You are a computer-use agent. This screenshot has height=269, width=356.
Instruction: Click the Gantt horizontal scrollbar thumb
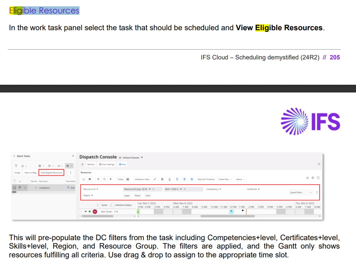[x=227, y=216]
